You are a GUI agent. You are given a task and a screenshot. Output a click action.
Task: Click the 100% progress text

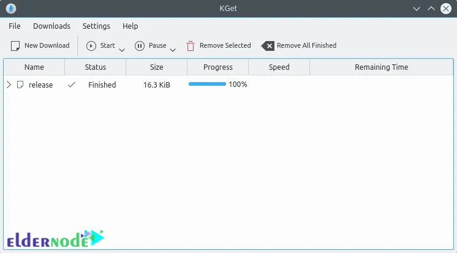click(238, 85)
